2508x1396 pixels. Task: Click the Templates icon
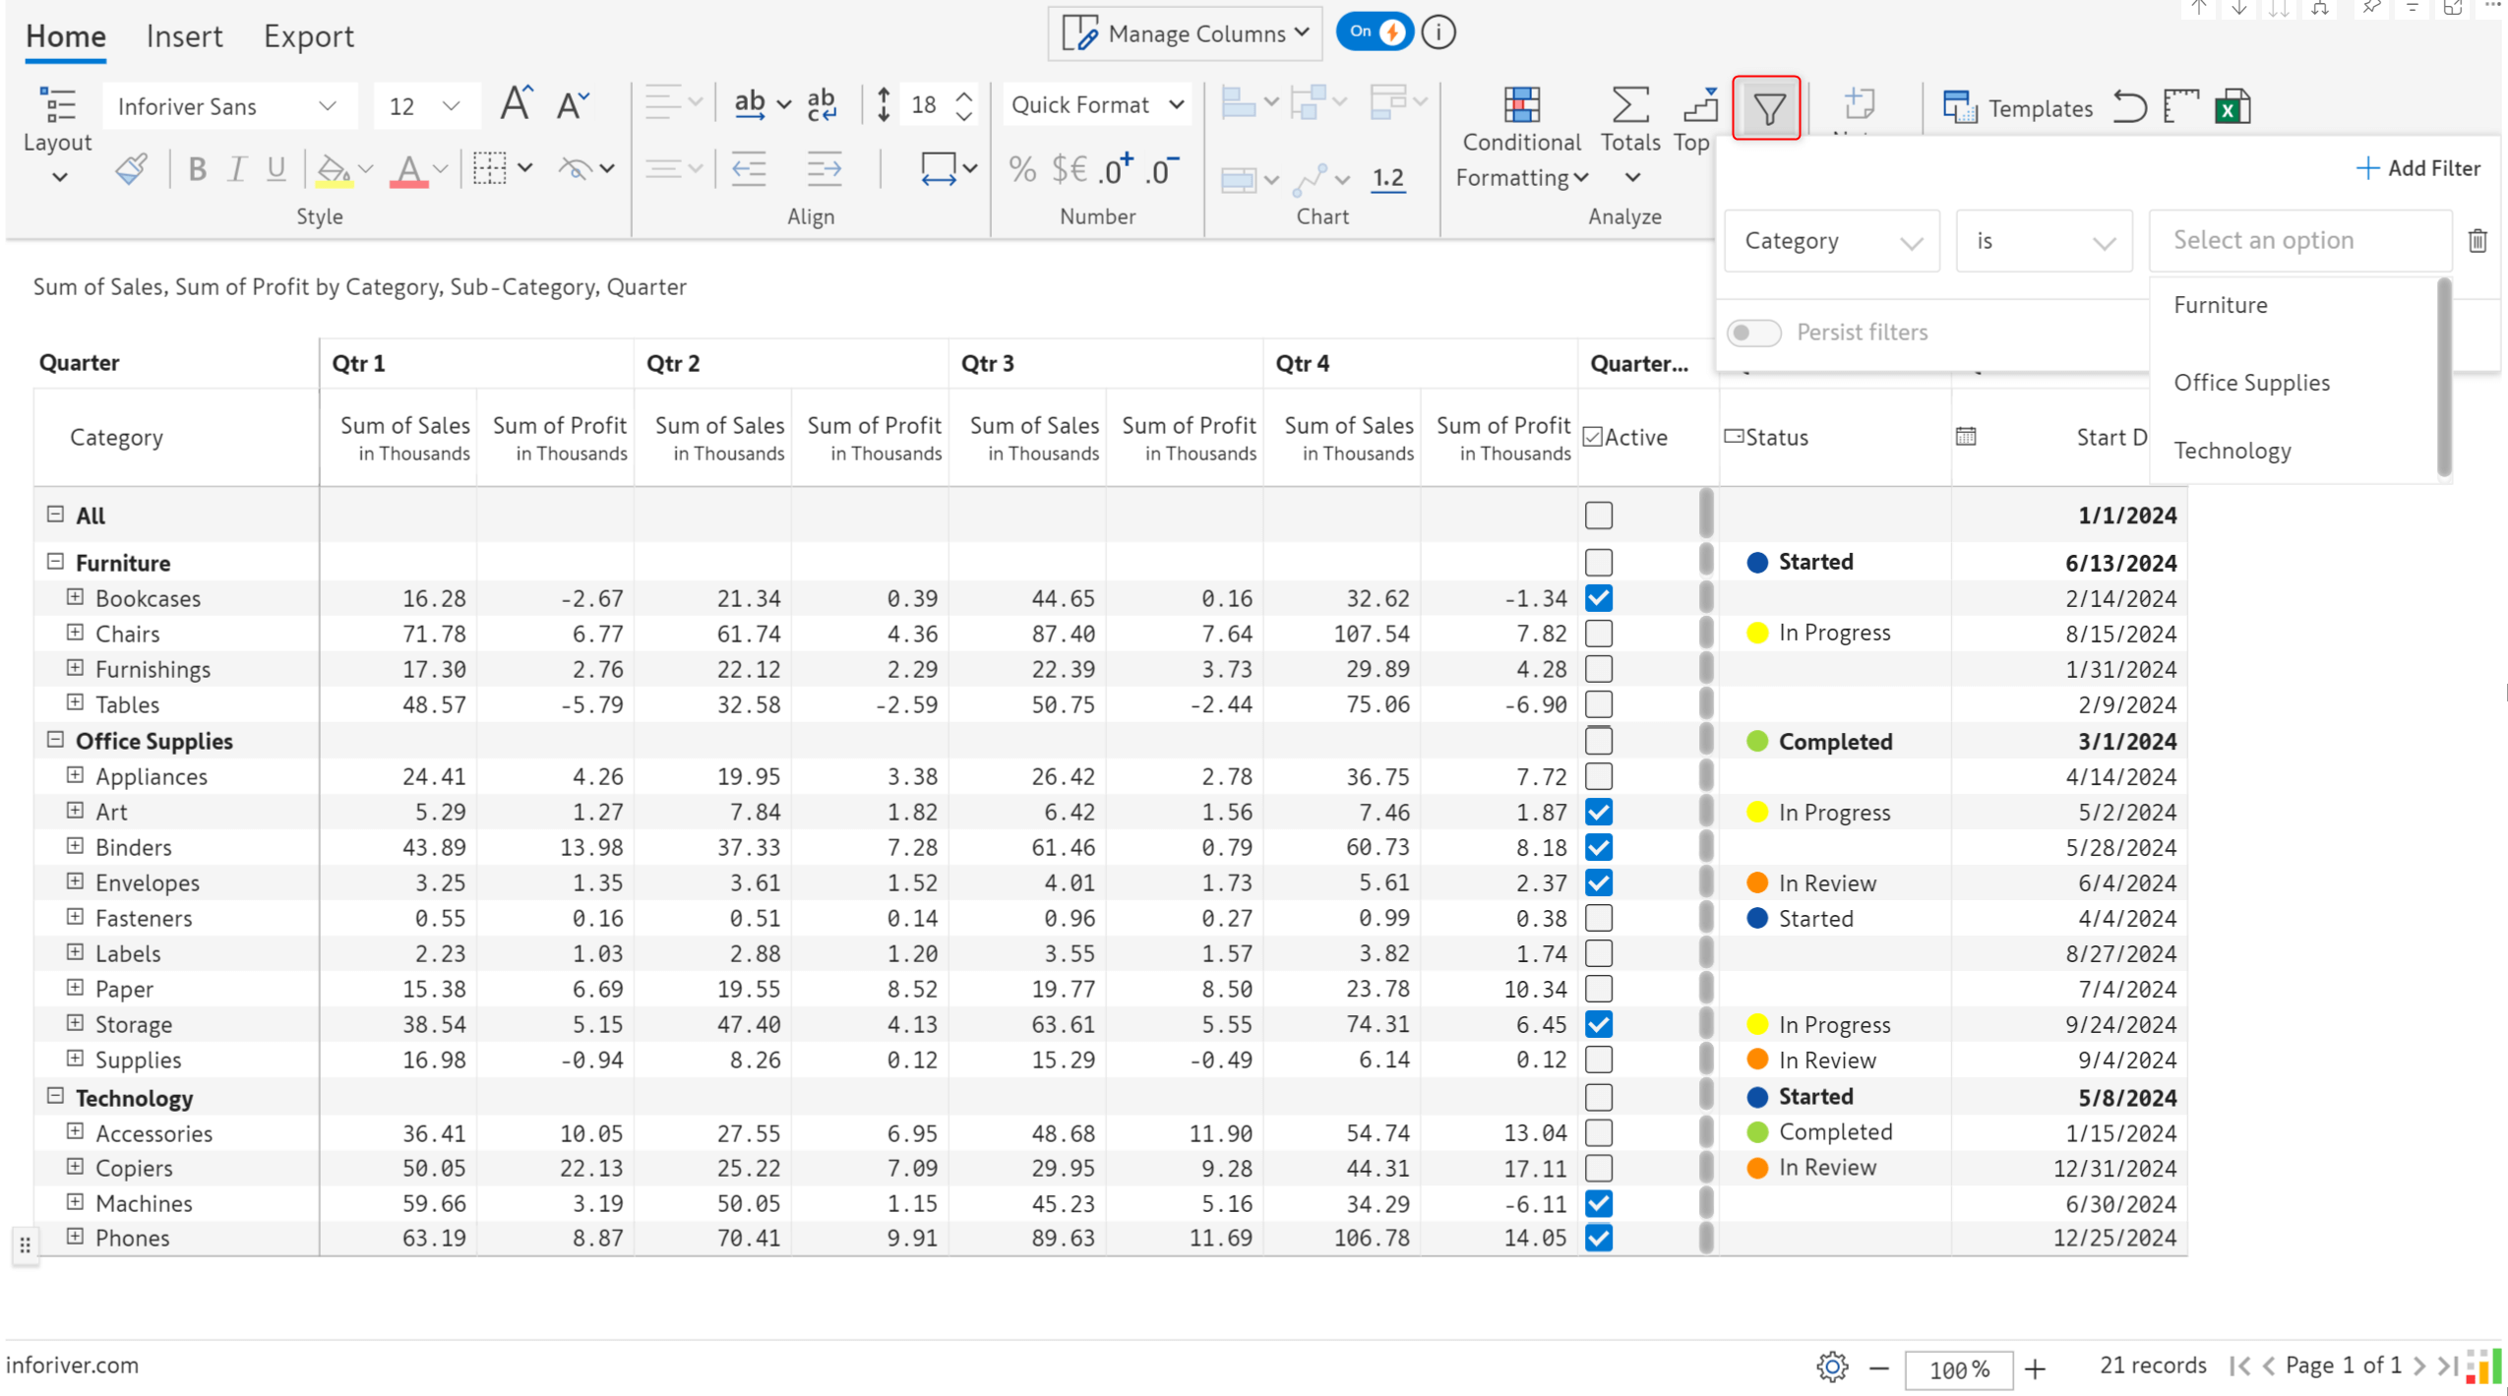tap(2016, 107)
